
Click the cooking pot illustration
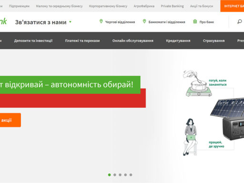click(x=197, y=83)
